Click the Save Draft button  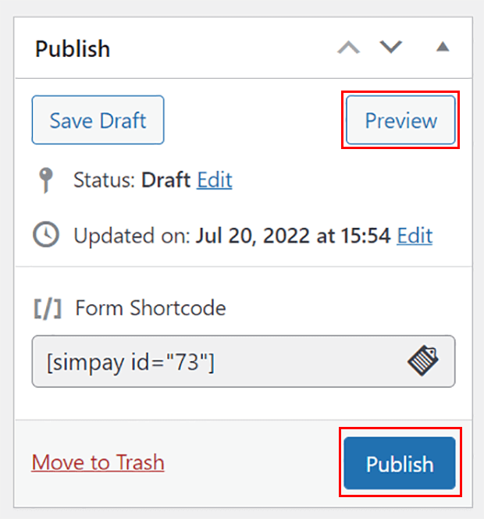click(98, 120)
